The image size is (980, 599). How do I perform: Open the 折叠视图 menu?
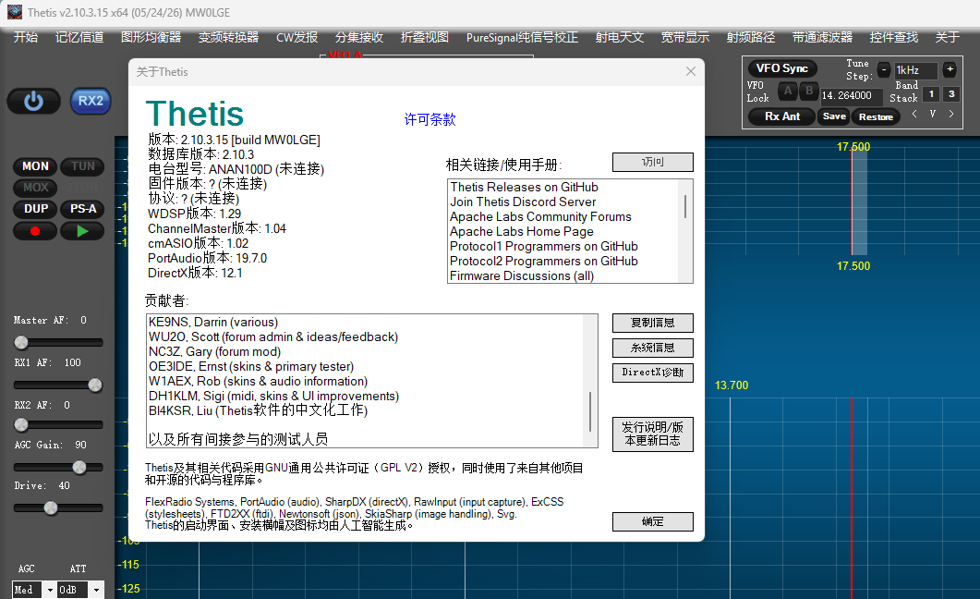click(424, 38)
